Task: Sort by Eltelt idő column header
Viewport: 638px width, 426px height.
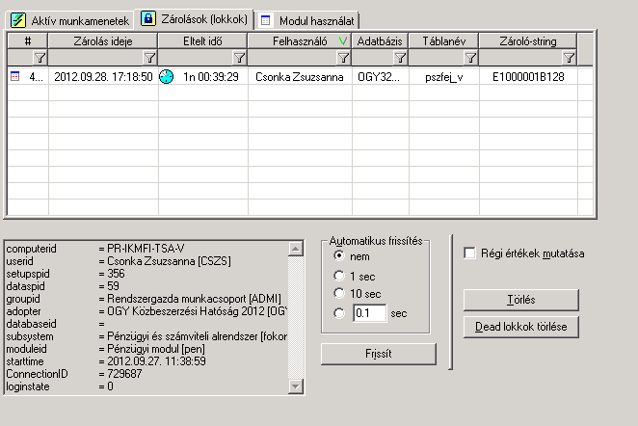Action: click(x=202, y=41)
